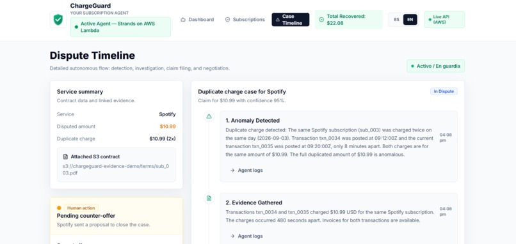Image resolution: width=516 pixels, height=244 pixels.
Task: Click the Total Recovered check-circle icon
Action: [x=321, y=20]
